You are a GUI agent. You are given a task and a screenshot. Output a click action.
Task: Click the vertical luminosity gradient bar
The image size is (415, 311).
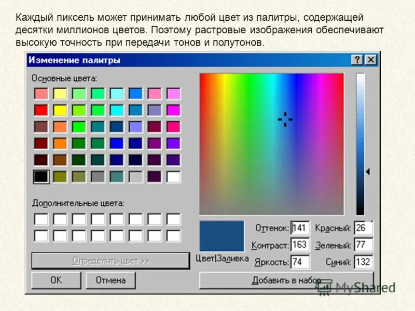click(x=360, y=144)
